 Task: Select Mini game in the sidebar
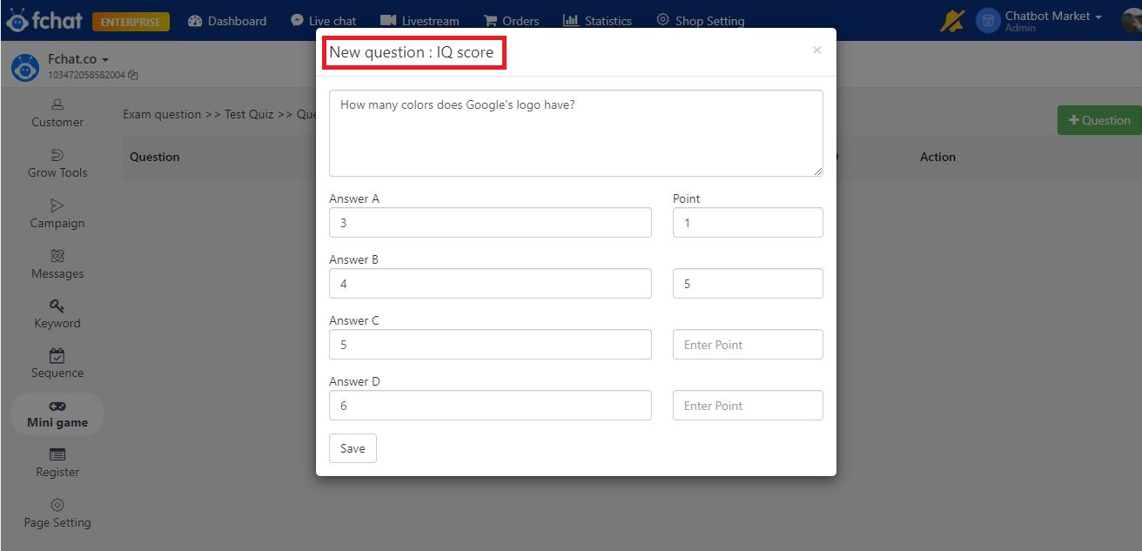[x=57, y=414]
